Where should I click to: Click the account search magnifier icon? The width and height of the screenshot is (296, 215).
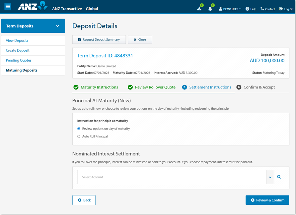tap(279, 177)
